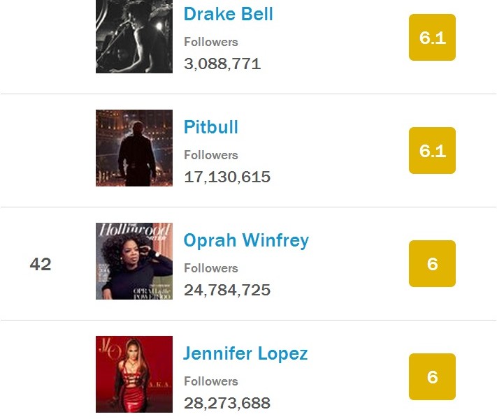Open the Jennifer Lopez profile link

245,353
